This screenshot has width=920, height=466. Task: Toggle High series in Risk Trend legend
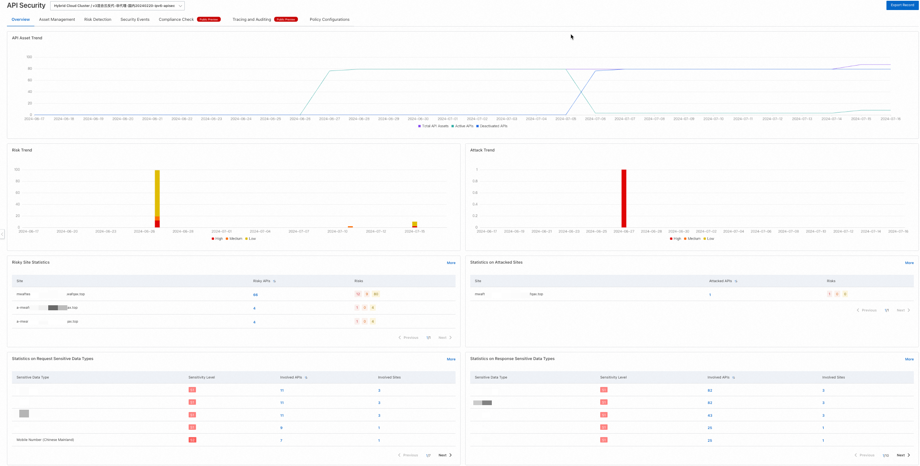coord(217,239)
